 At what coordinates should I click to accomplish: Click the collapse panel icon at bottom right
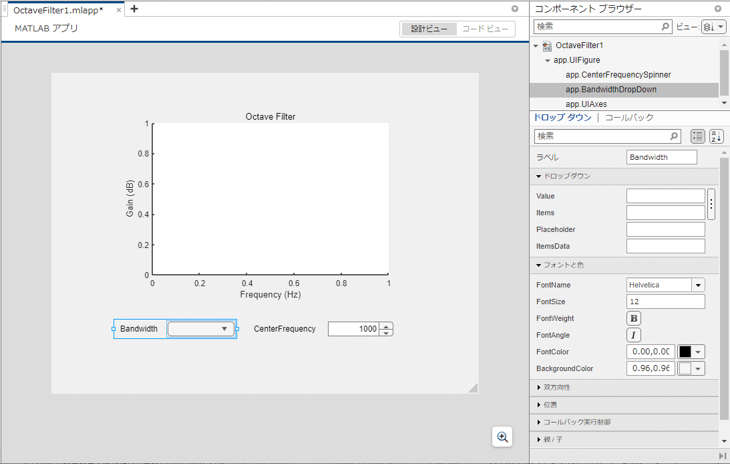tap(722, 455)
